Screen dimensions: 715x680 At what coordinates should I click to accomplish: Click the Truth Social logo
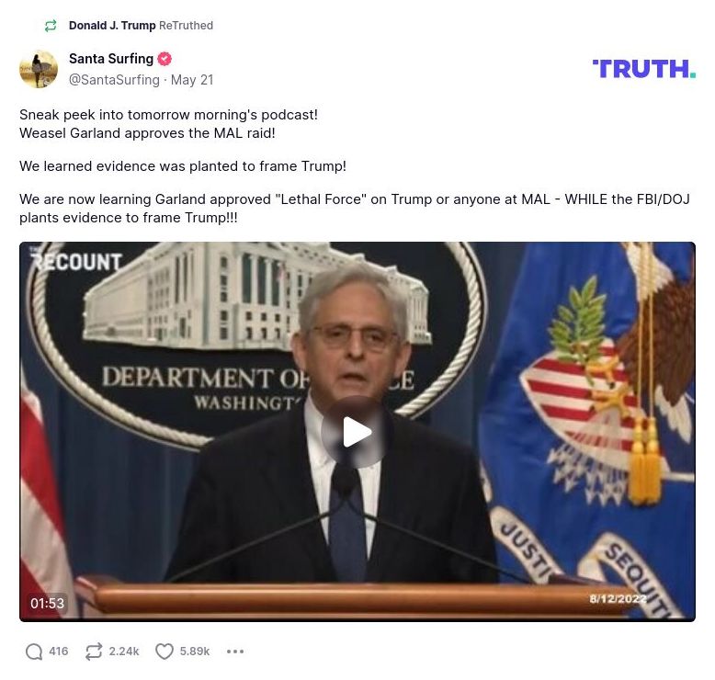(644, 69)
